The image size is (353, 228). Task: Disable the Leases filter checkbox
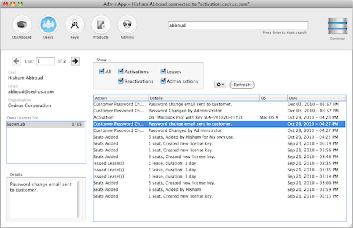163,72
